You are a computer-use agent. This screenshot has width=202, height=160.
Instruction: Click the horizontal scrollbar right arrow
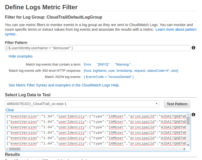184,149
